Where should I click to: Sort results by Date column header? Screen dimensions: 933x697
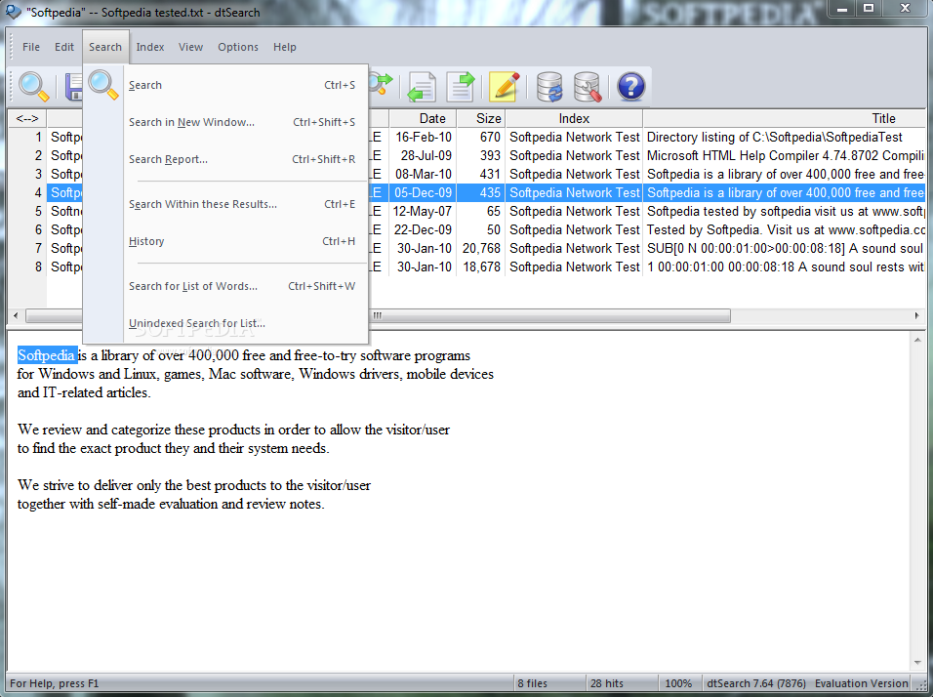click(x=423, y=118)
